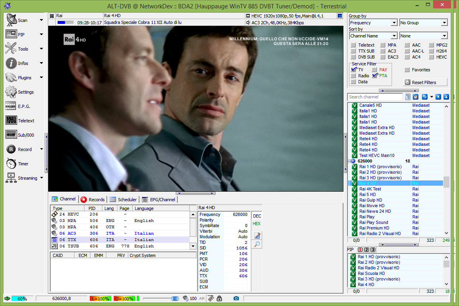The height and width of the screenshot is (306, 459).
Task: Open the E.P.G. guide icon
Action: pos(11,106)
